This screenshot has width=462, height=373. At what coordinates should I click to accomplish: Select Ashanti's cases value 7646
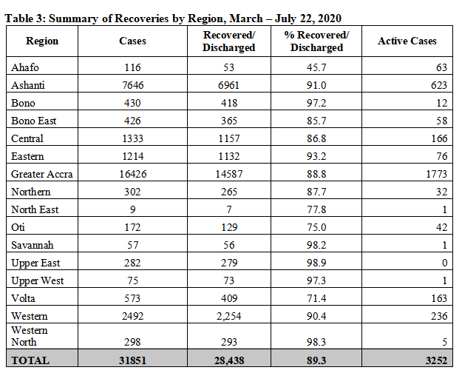tap(132, 85)
